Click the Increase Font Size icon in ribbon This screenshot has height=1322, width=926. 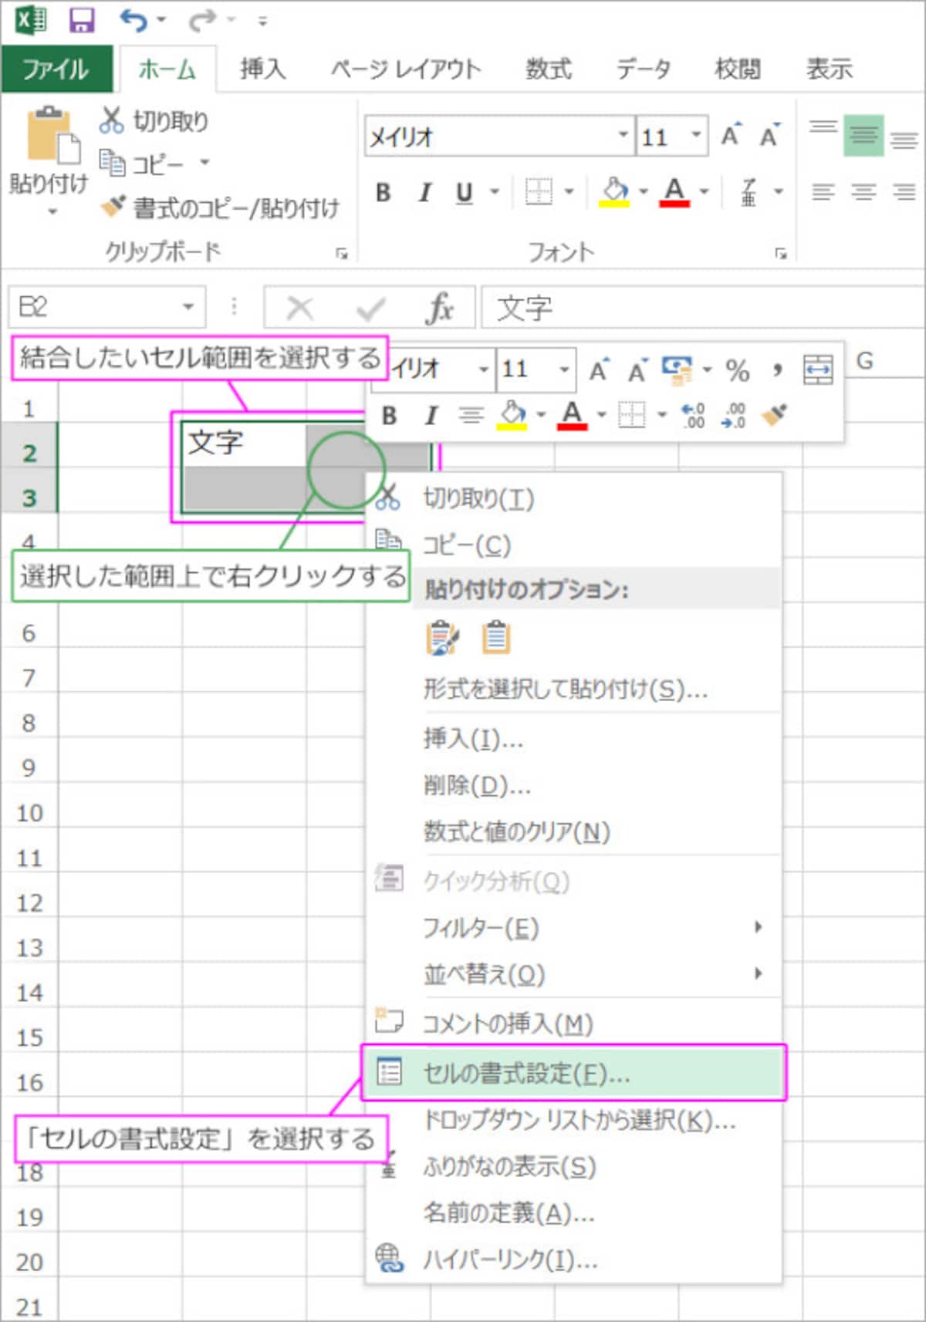[x=731, y=136]
